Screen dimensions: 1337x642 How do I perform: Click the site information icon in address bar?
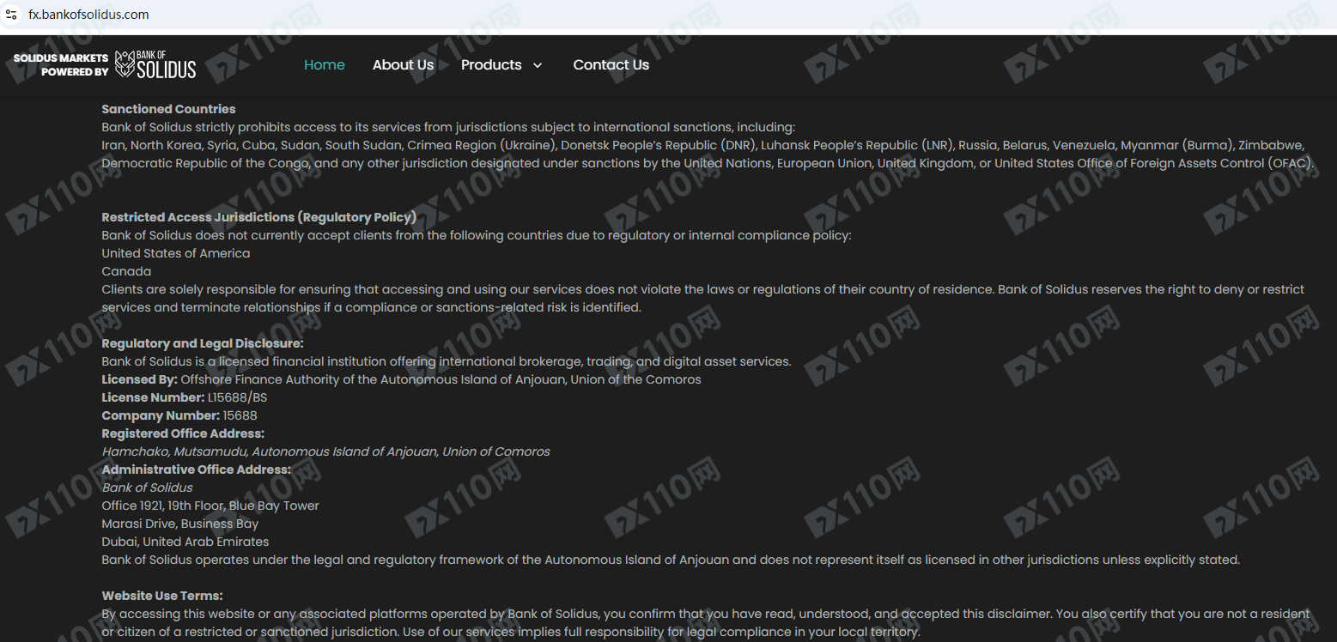(11, 15)
